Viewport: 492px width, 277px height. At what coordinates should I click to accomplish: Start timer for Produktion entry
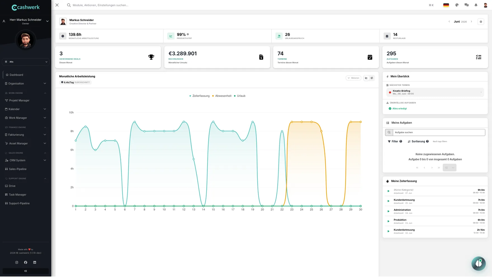388,221
